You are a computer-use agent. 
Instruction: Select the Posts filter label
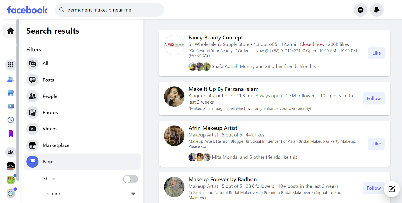click(x=48, y=80)
